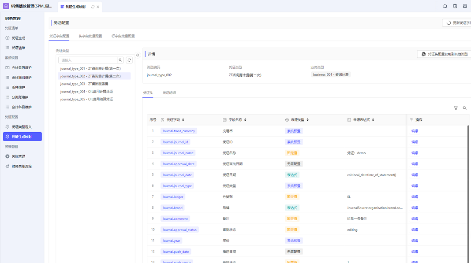This screenshot has height=263, width=471.
Task: Sort by the 来源类型 column
Action: click(307, 120)
